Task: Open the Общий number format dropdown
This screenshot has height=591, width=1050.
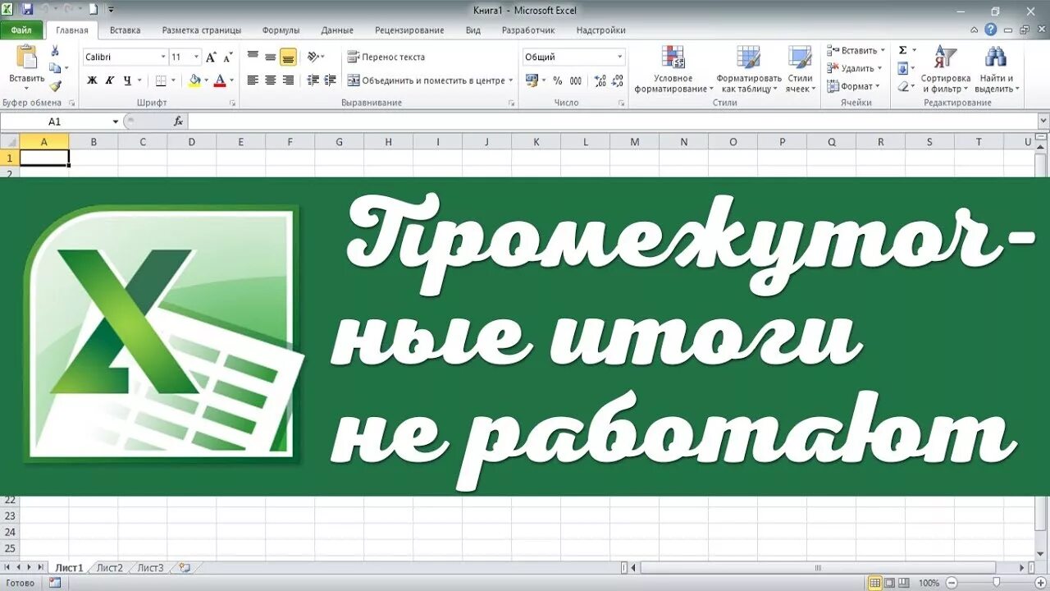Action: (x=619, y=57)
